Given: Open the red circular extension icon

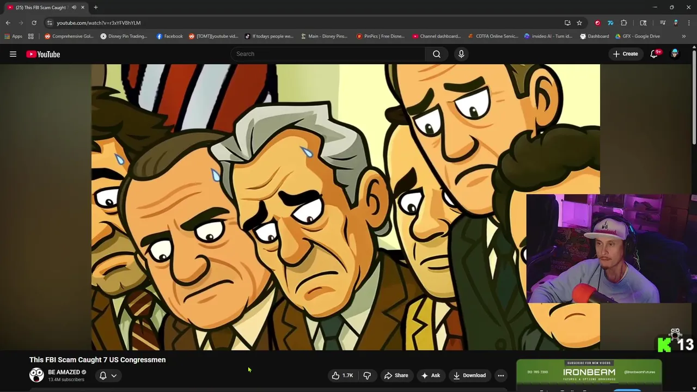Looking at the screenshot, I should click(597, 23).
